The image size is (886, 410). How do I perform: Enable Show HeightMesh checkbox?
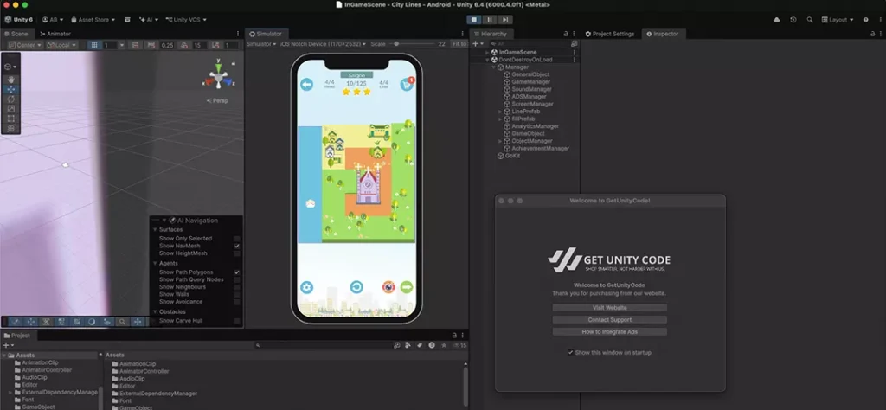click(237, 253)
